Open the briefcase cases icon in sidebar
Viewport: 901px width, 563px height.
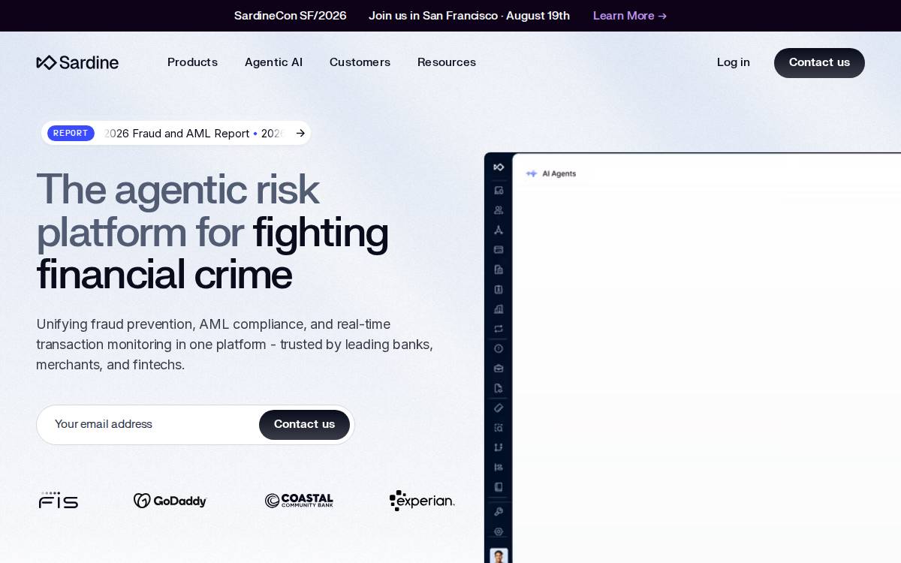tap(499, 369)
